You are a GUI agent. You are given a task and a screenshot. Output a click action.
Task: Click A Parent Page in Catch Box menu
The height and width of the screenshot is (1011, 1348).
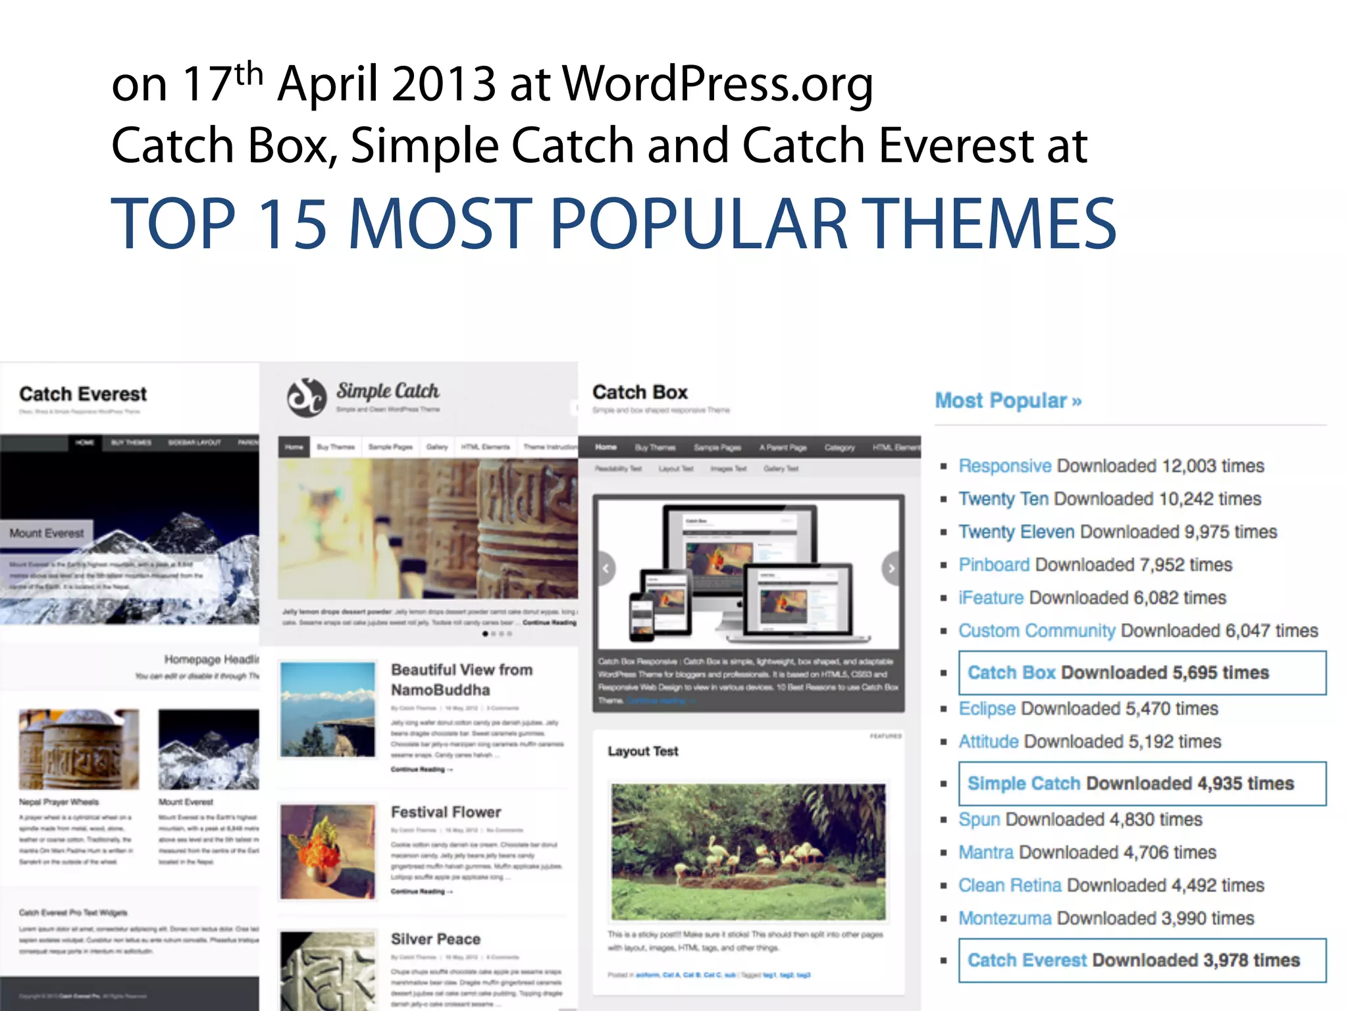coord(783,448)
